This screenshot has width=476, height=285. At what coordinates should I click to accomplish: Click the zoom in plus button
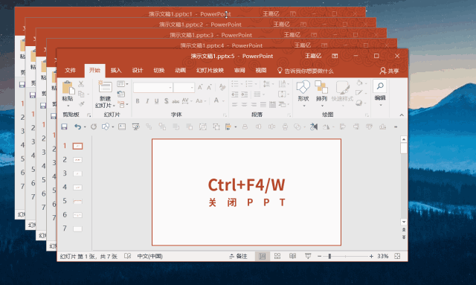[371, 256]
